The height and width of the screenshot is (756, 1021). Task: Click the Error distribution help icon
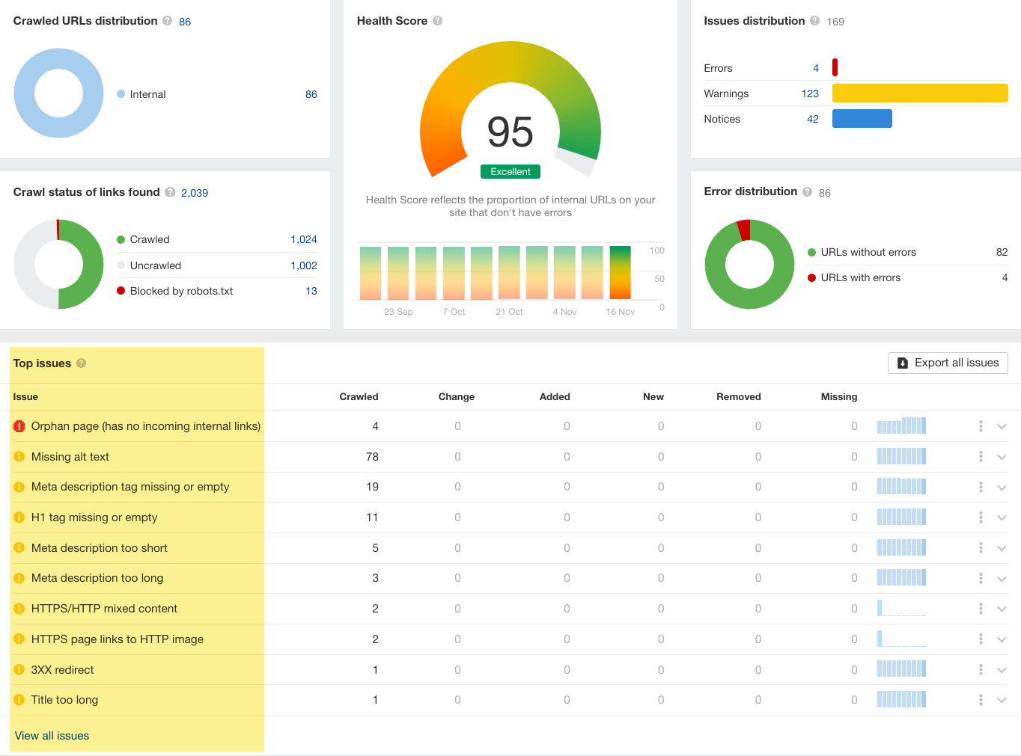tap(807, 191)
